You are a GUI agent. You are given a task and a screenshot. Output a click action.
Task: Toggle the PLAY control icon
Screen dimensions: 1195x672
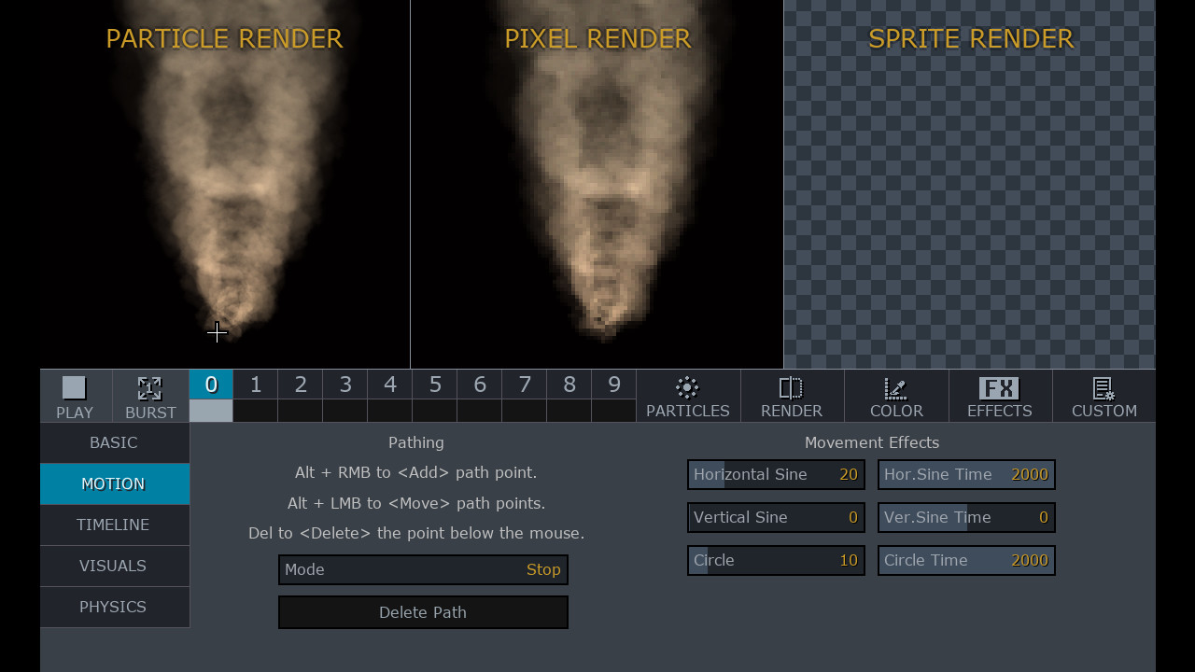pos(74,396)
